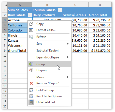
Task: Expand the Move submenu arrow
Action: [x=68, y=77]
